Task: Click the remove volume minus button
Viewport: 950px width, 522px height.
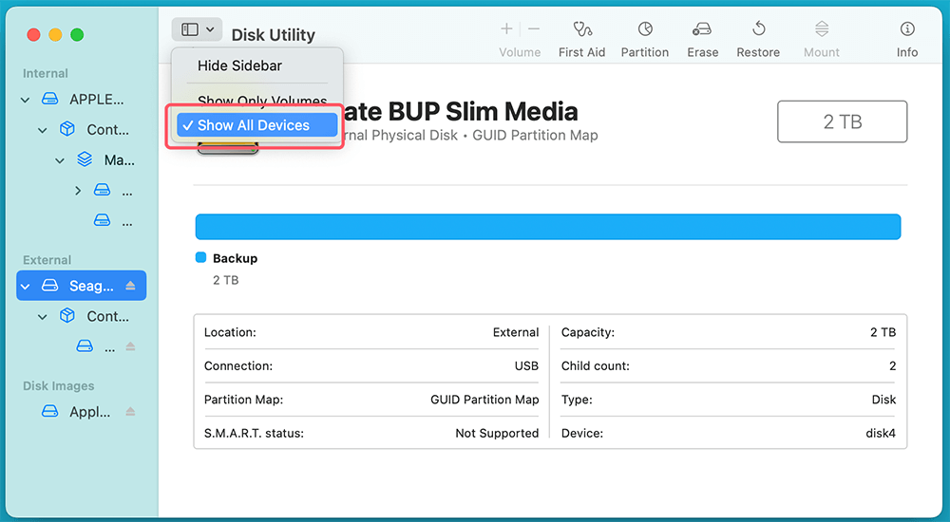Action: tap(534, 29)
